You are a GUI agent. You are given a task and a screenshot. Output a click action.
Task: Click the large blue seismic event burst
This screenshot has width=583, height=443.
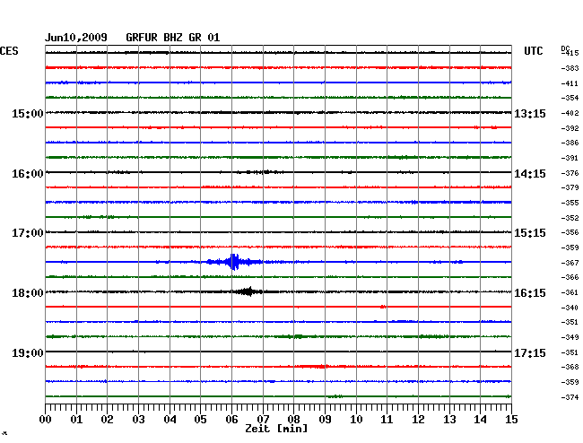pos(234,262)
